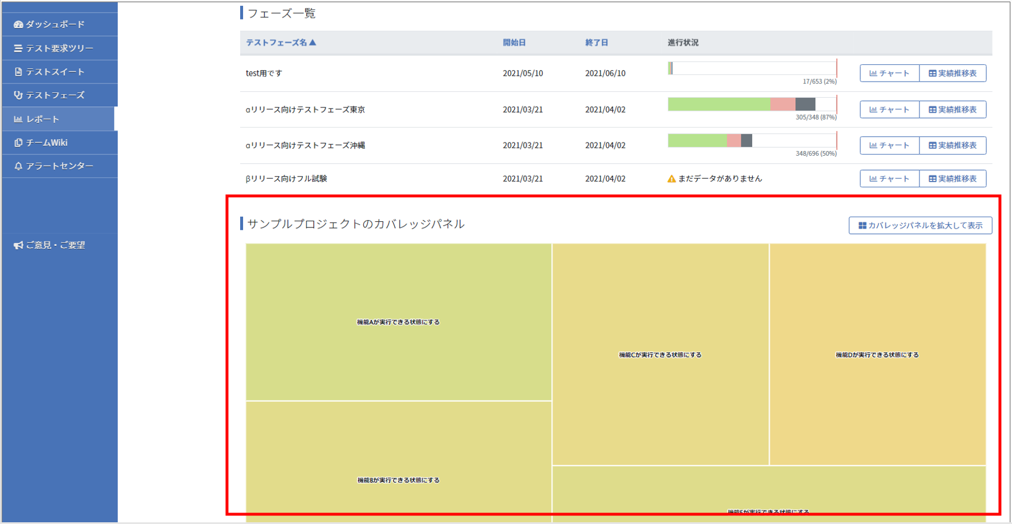Click the テストスイート document icon
1012x524 pixels.
coord(18,72)
